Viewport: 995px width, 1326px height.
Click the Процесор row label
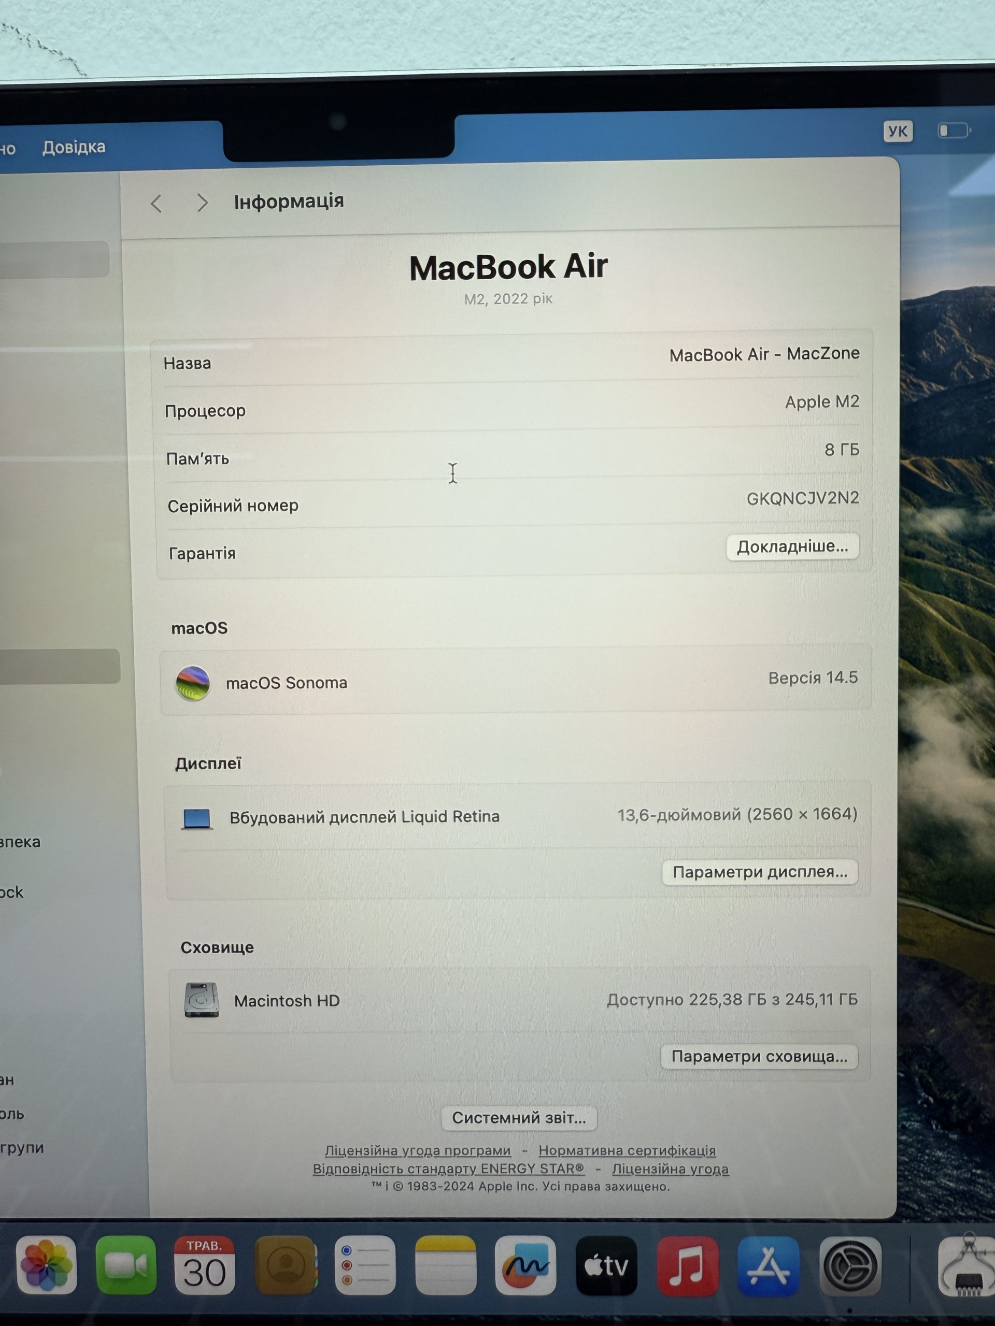pyautogui.click(x=205, y=411)
